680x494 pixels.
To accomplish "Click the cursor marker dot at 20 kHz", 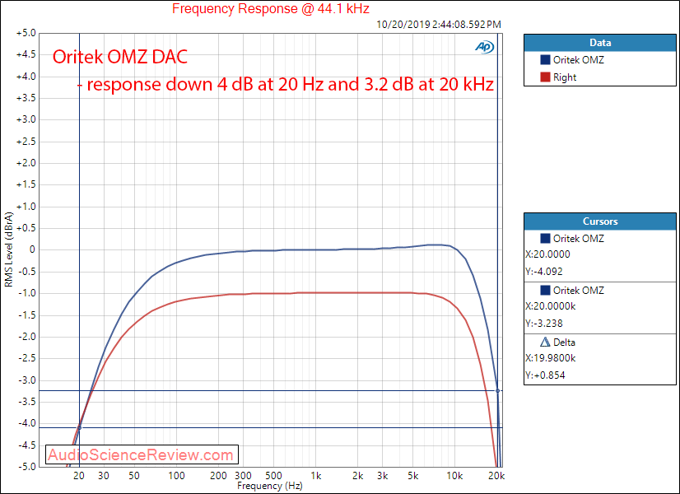I will (x=497, y=391).
